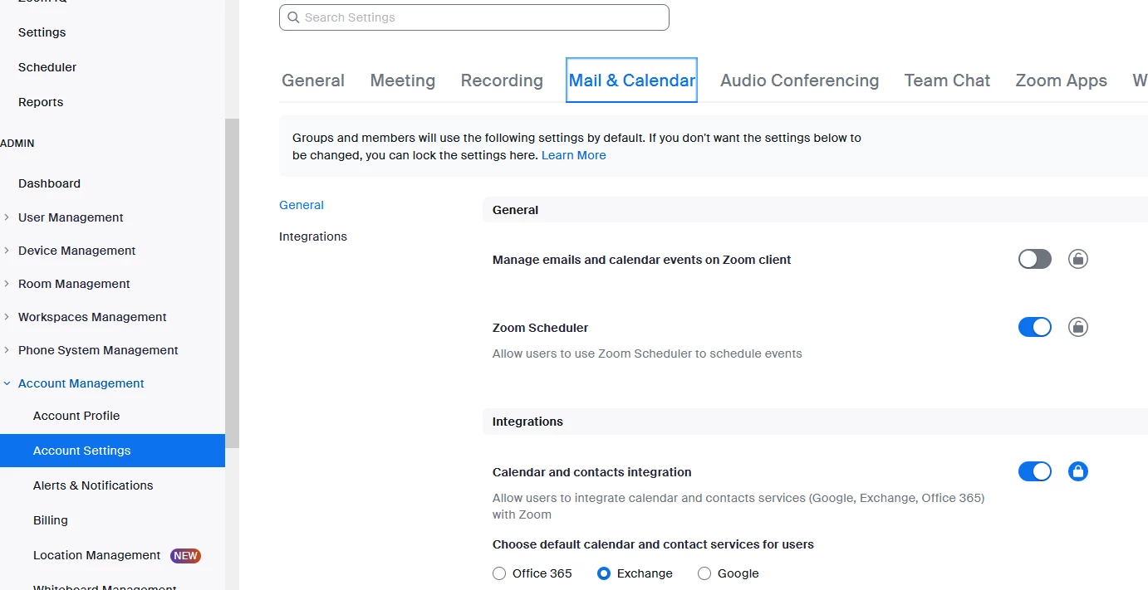Open Reports in the sidebar
1148x590 pixels.
tap(41, 102)
